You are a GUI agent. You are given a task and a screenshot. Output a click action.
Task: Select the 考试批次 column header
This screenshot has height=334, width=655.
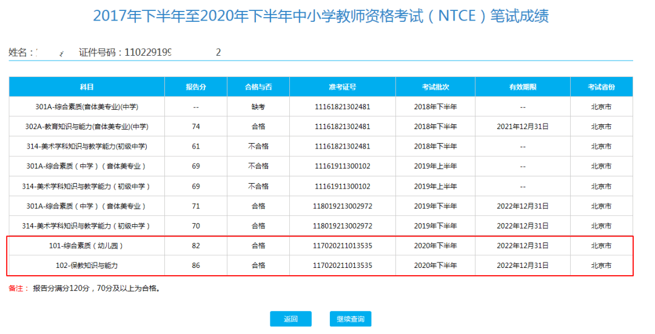435,87
